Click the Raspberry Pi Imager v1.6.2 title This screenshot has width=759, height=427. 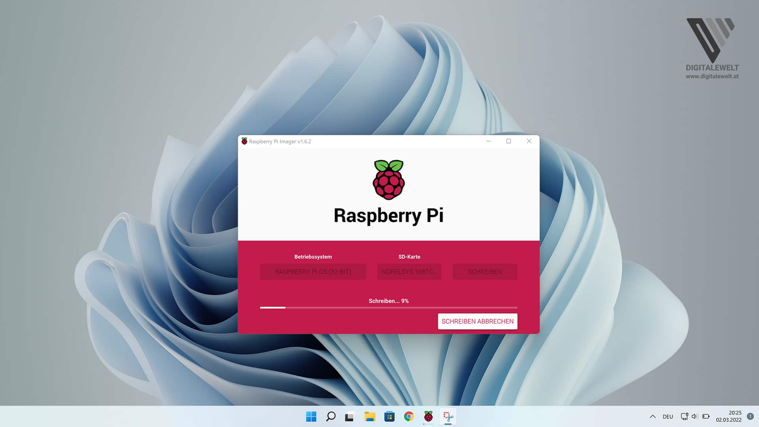pyautogui.click(x=280, y=142)
